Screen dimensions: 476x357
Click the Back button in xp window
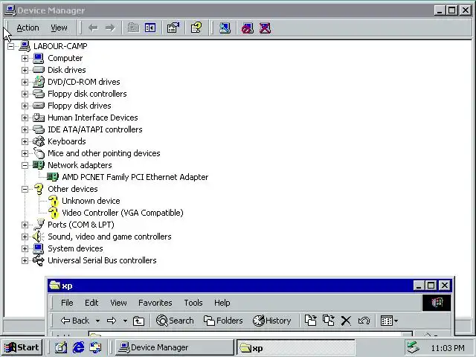pyautogui.click(x=74, y=321)
